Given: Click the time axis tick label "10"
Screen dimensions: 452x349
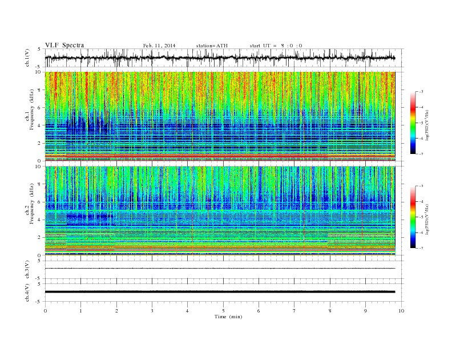Looking at the screenshot, I should click(x=401, y=311).
